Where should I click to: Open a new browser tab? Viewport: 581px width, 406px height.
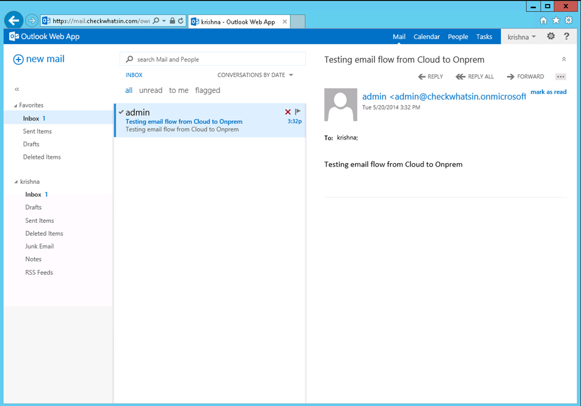(297, 22)
